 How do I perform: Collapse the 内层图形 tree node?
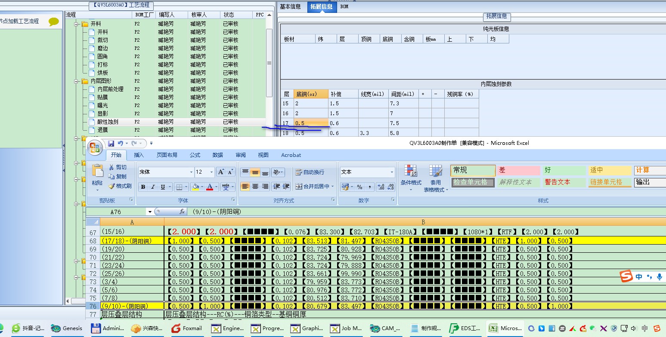[77, 81]
